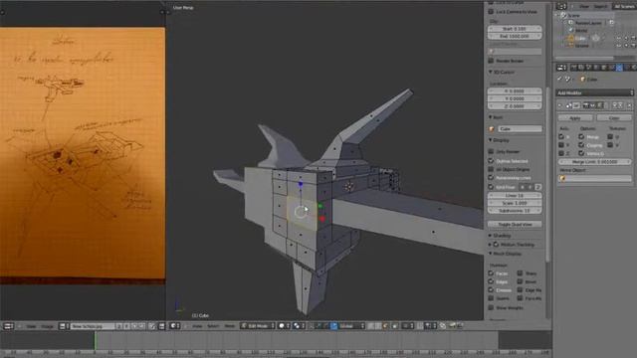Toggle Relationship Lines checkbox
This screenshot has height=358, width=637.
click(x=491, y=178)
